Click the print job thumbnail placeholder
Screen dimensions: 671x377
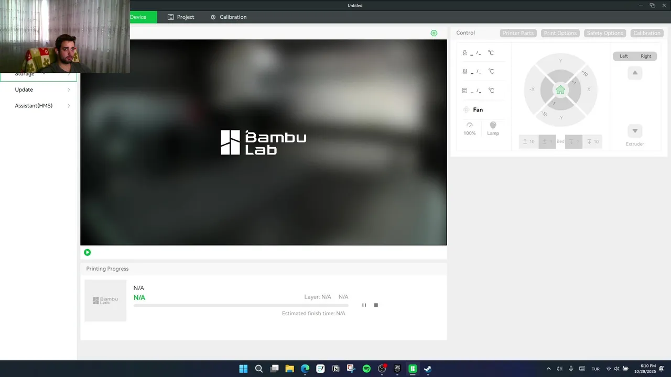point(105,301)
